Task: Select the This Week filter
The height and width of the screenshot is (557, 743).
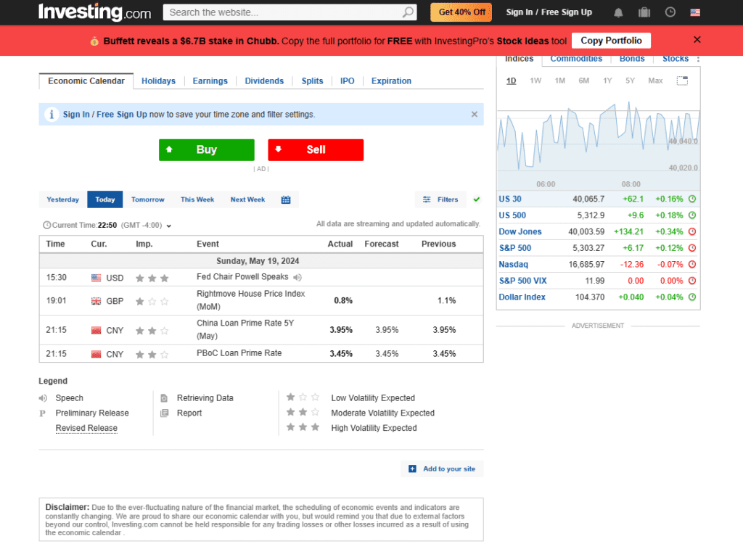Action: pos(197,199)
